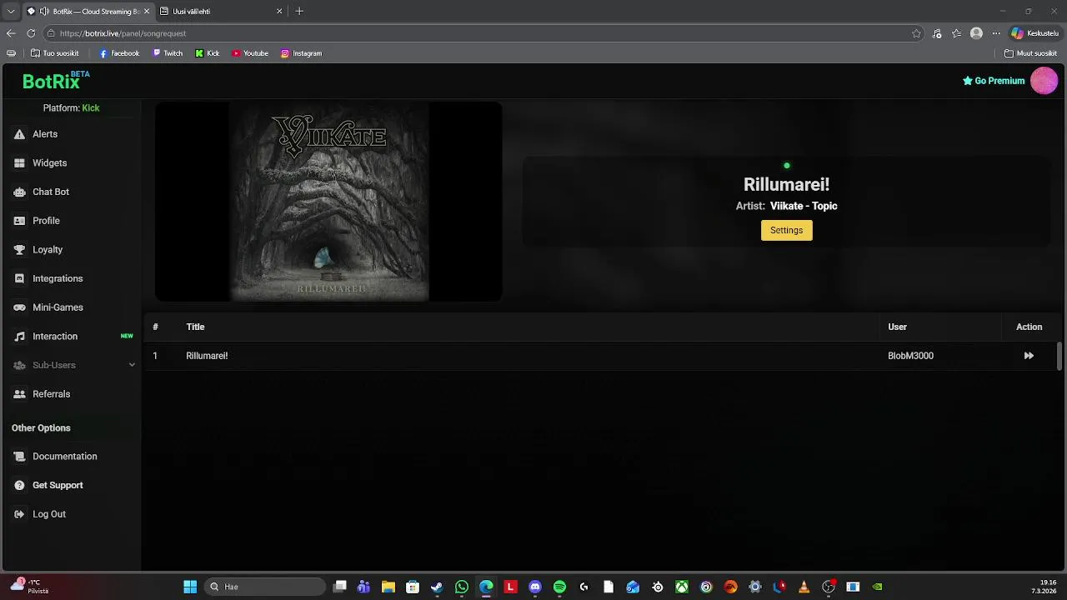Open the Loyalty section

pos(47,250)
